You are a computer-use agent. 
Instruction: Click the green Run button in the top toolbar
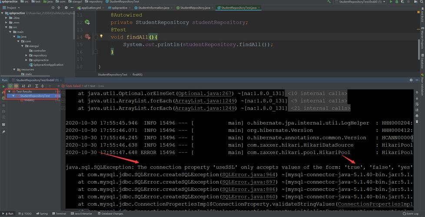(391, 2)
